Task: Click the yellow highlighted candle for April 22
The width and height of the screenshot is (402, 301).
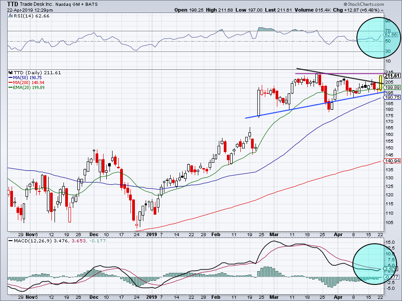Action: [381, 83]
